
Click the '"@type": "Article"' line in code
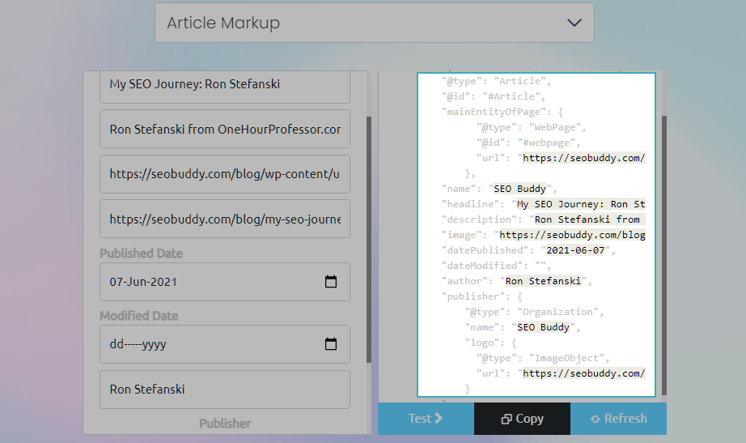click(496, 81)
